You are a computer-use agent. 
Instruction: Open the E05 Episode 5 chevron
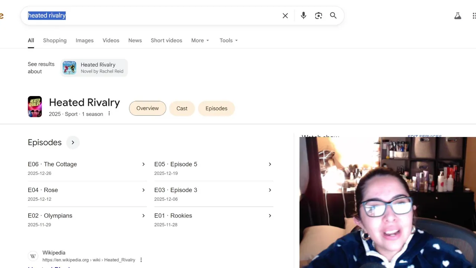click(270, 164)
